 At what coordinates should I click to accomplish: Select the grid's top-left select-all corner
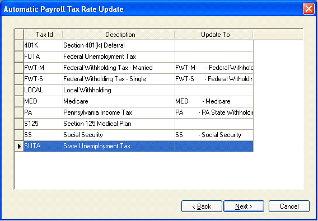(19, 35)
